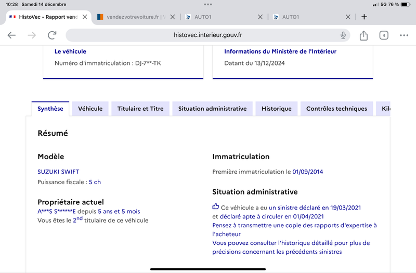Go back using the browser back arrow

(x=11, y=35)
